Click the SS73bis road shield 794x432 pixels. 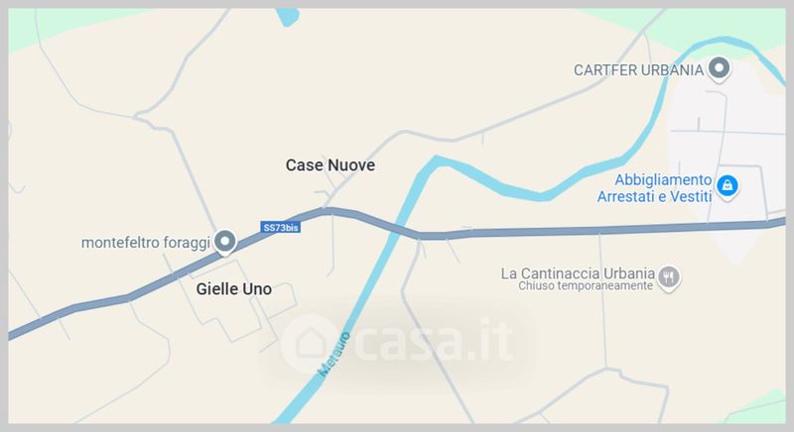281,227
